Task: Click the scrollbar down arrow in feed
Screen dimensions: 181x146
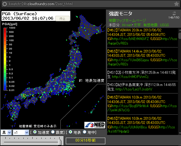Action: (180, 133)
